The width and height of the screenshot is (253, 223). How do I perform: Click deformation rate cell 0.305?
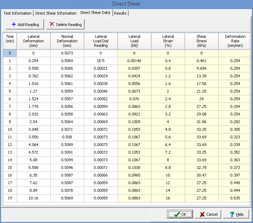coord(234,129)
